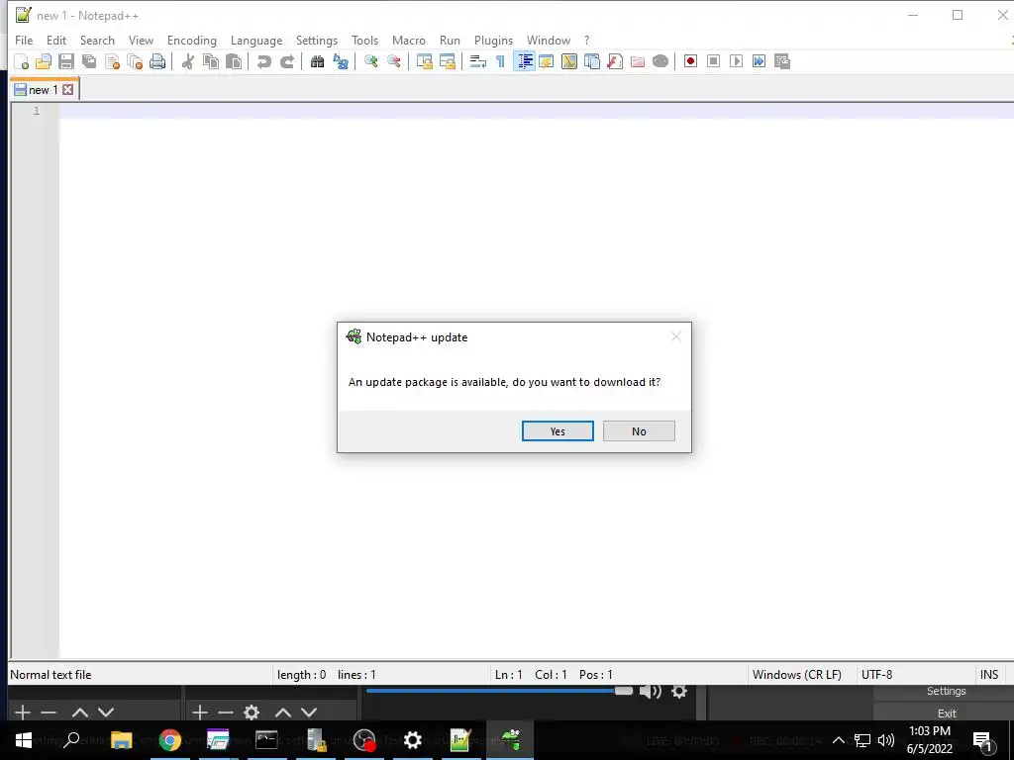Click the Save All stacked floppy icon
The width and height of the screenshot is (1014, 760).
pos(88,61)
